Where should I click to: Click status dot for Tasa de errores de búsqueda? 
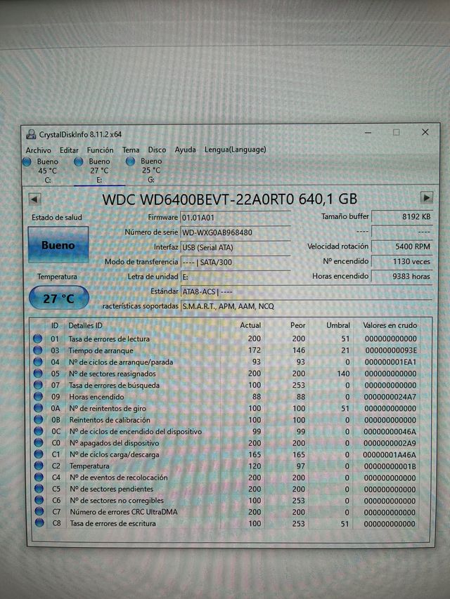tap(38, 385)
